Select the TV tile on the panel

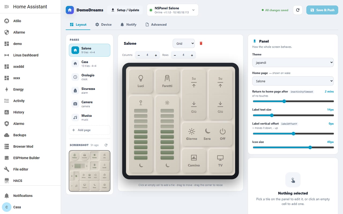click(x=220, y=161)
